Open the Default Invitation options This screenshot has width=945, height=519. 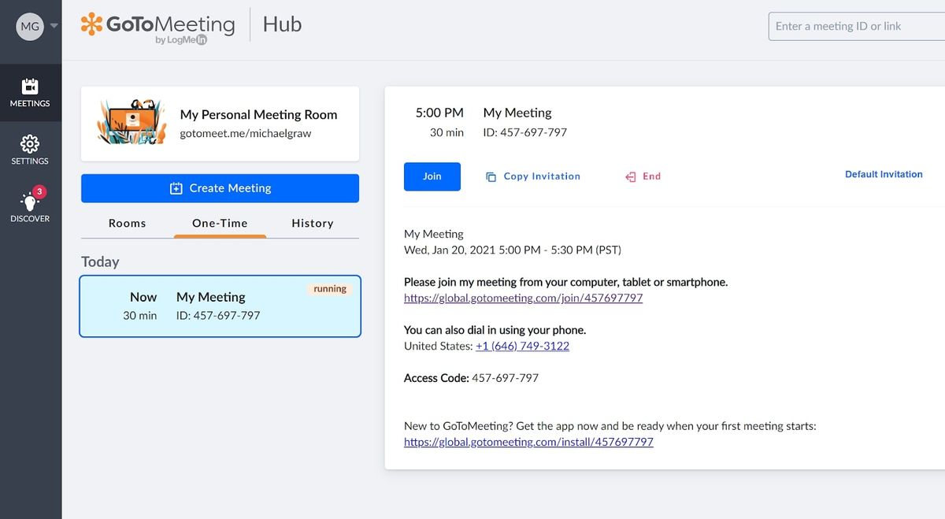pos(884,174)
